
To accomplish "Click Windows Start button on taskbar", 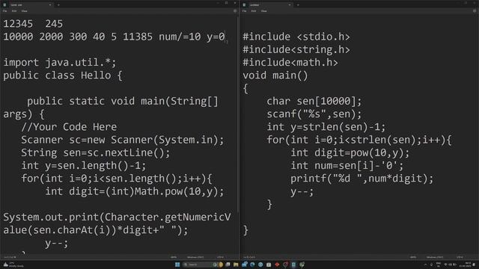I will point(177,265).
